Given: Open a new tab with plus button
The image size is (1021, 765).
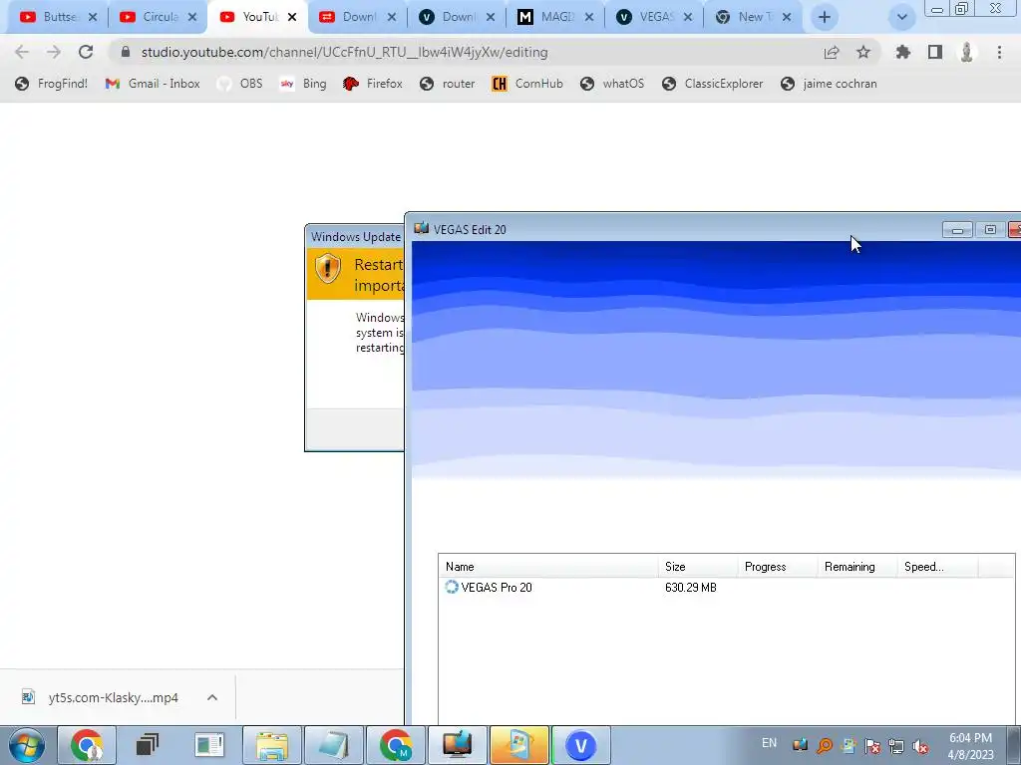Looking at the screenshot, I should [x=825, y=17].
